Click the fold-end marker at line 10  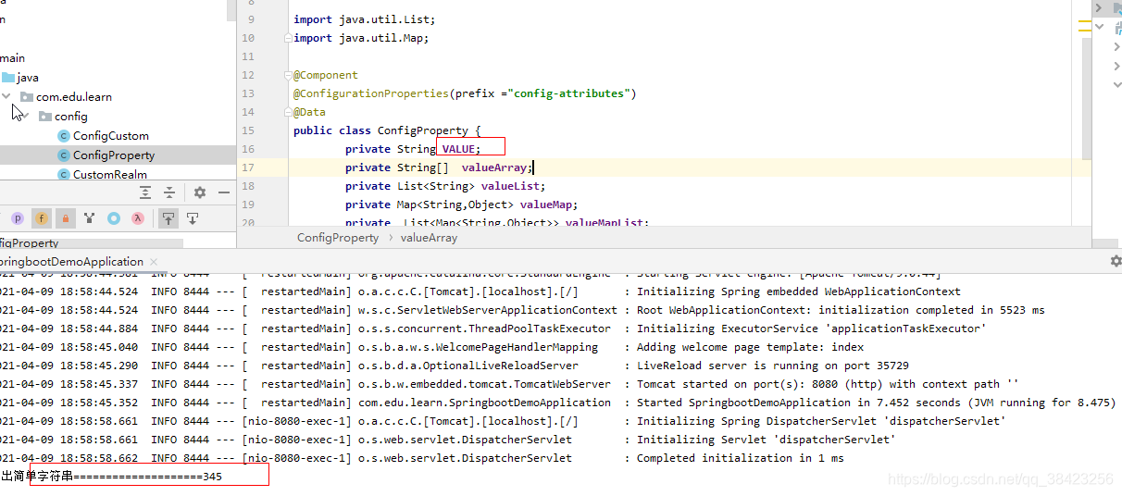point(288,38)
